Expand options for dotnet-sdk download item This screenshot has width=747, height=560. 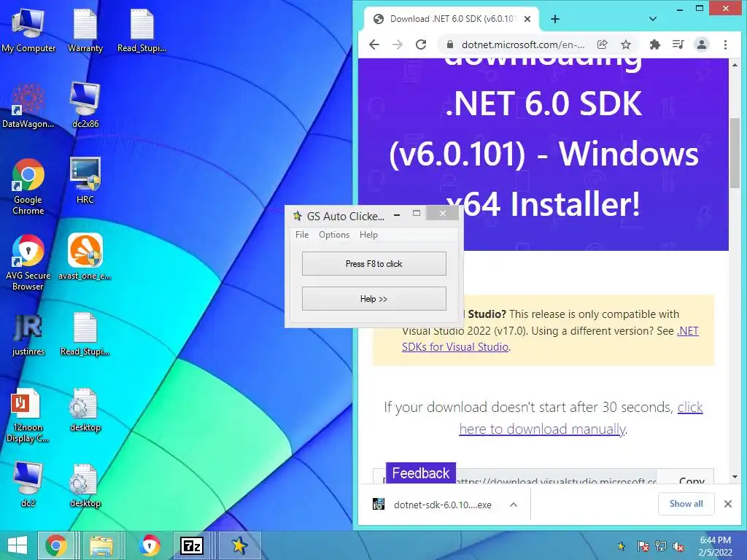[x=514, y=505]
